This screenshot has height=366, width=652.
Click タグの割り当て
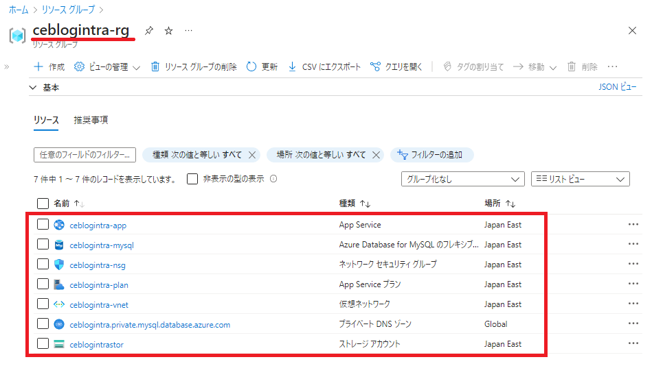(473, 66)
